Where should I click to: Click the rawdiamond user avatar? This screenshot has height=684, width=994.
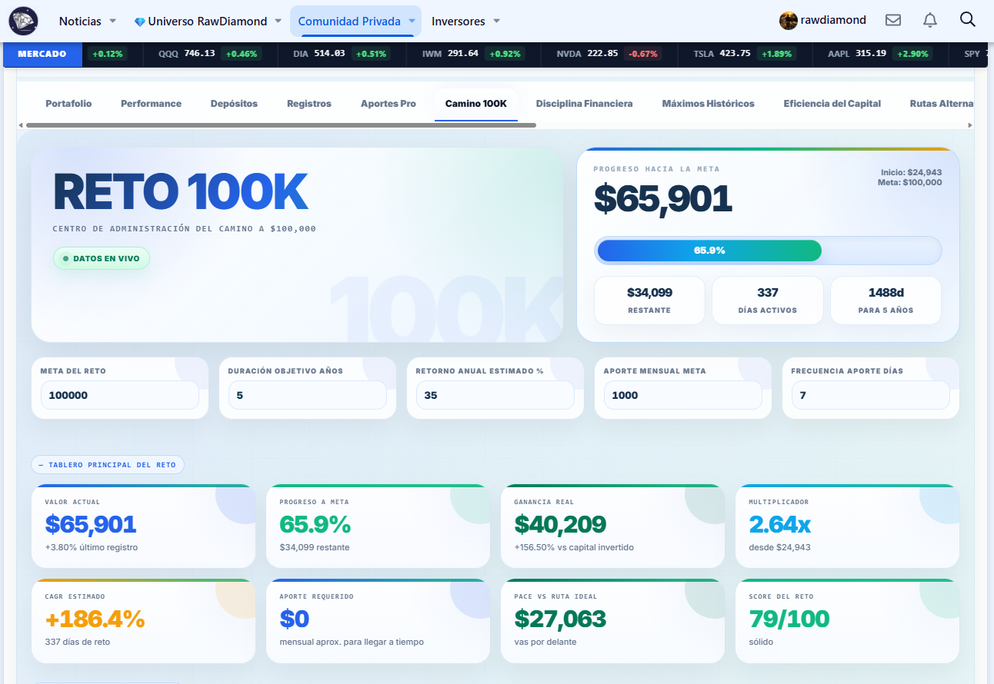[788, 21]
